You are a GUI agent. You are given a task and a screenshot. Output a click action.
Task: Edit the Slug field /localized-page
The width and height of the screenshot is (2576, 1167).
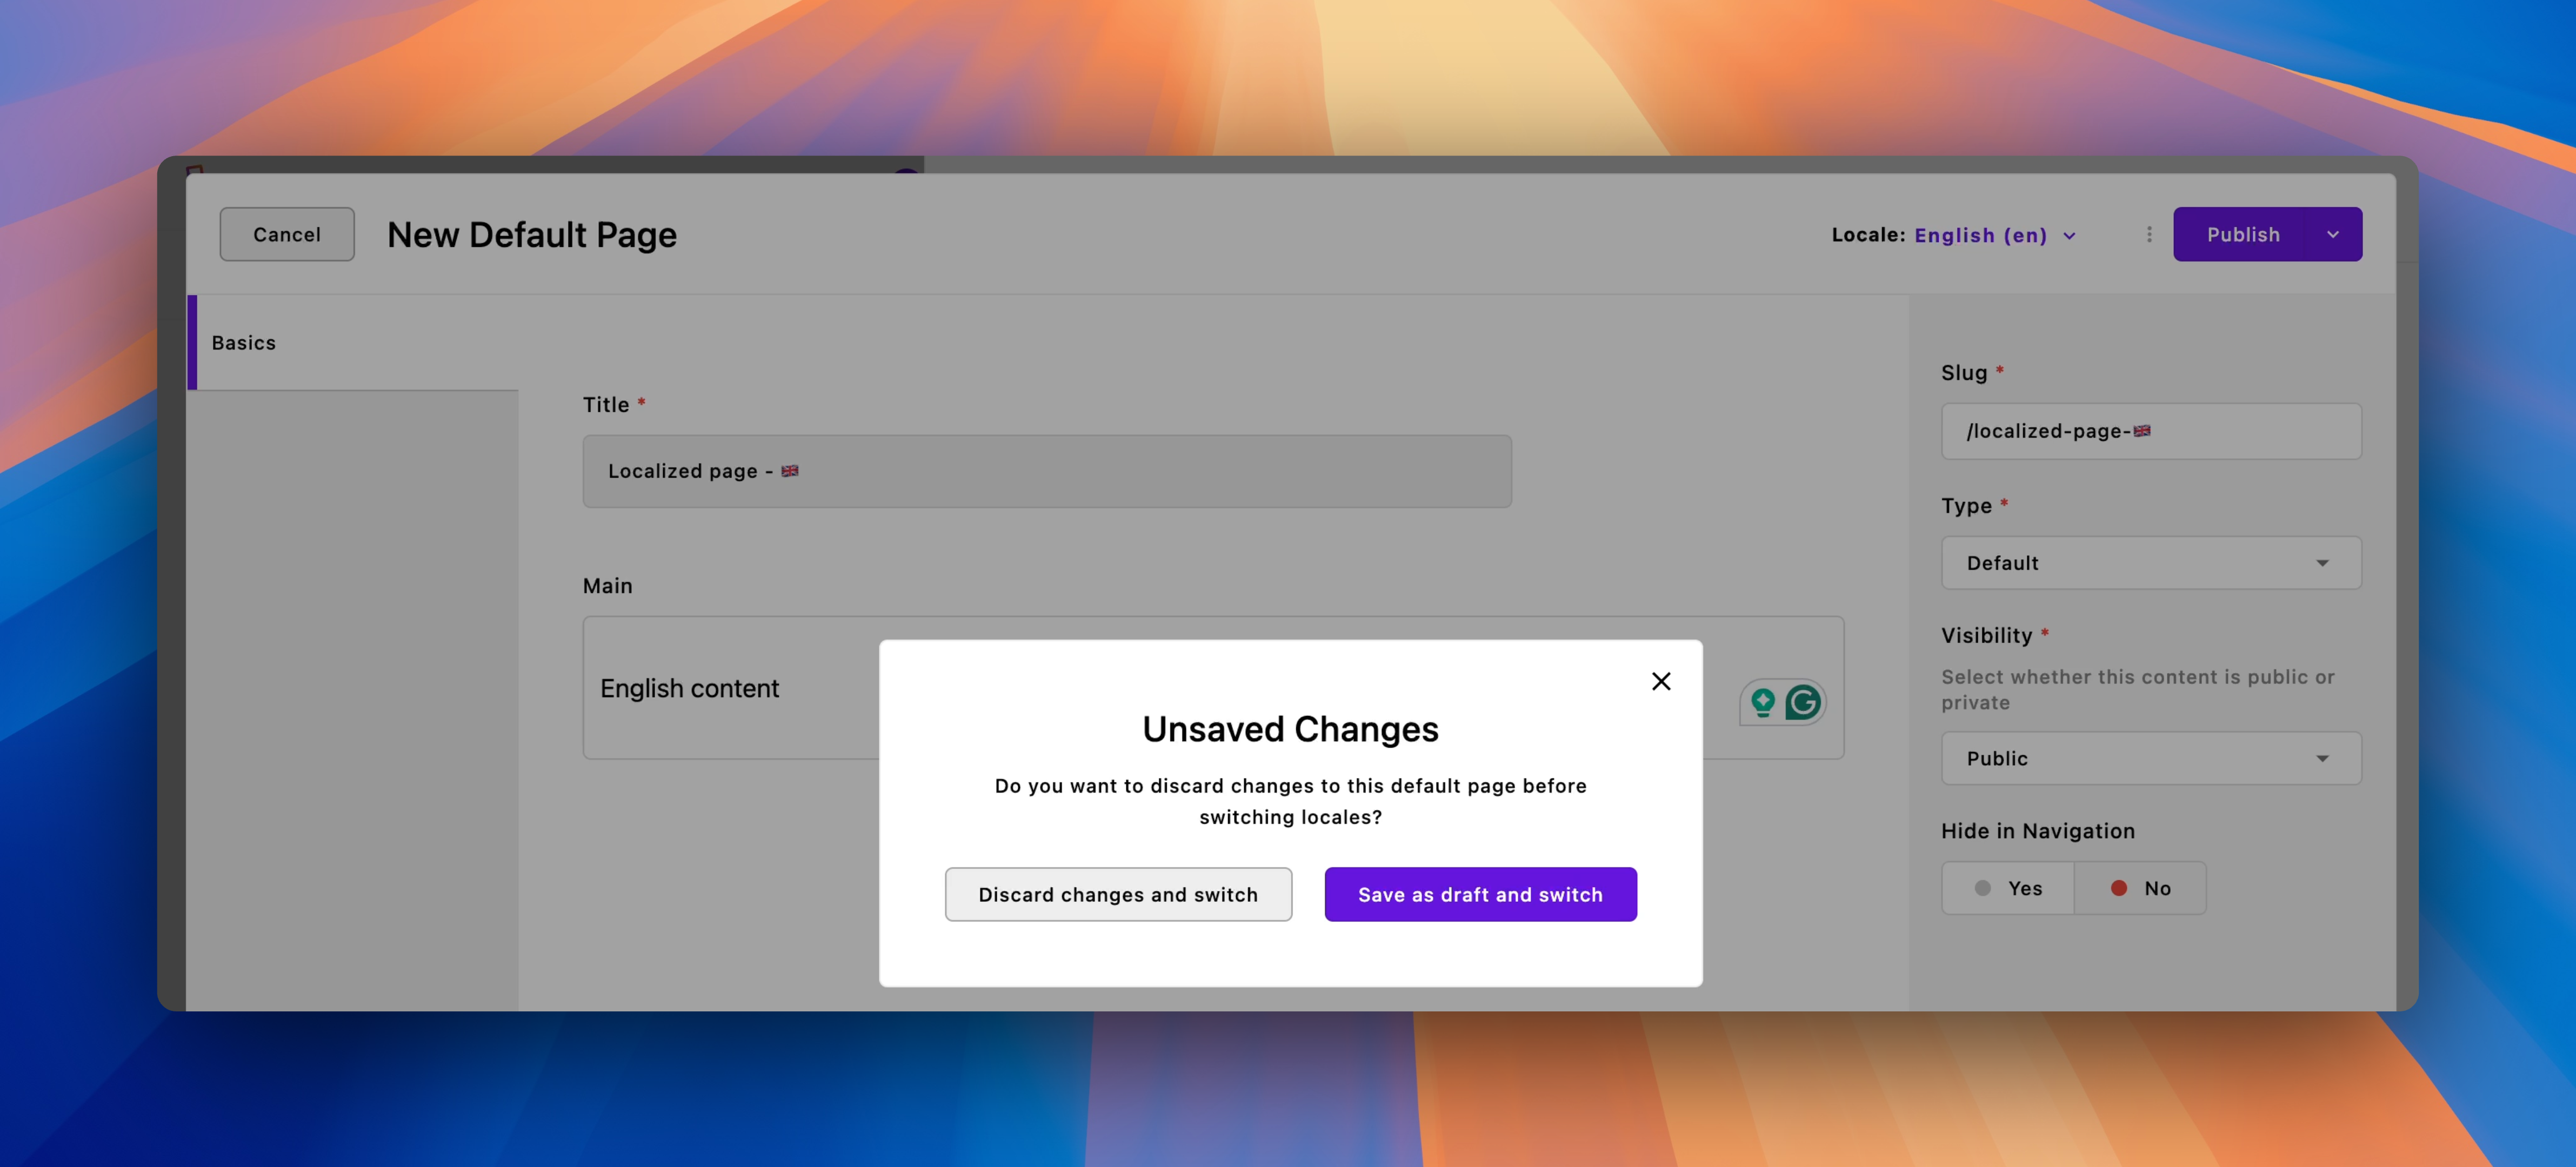pyautogui.click(x=2150, y=431)
